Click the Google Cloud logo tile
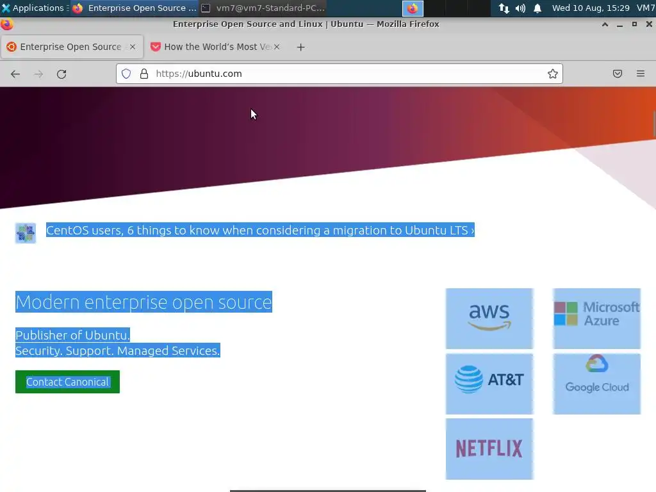Screen dimensions: 656x492 pyautogui.click(x=596, y=384)
